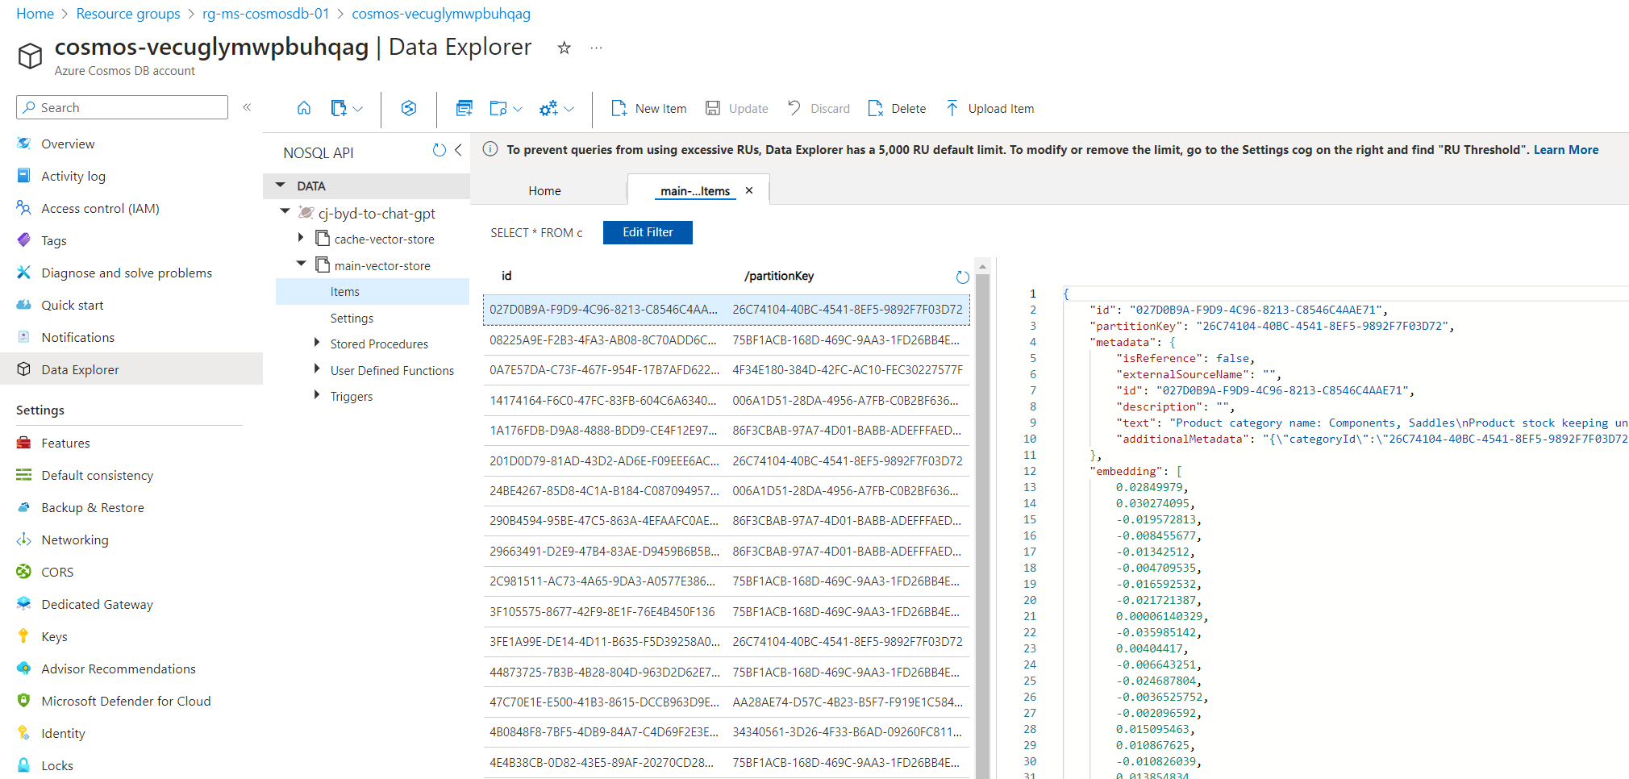1629x779 pixels.
Task: Favorite the resource with the star icon
Action: tap(565, 48)
